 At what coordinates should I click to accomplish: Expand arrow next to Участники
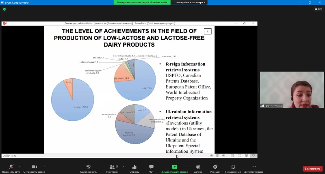point(123,167)
